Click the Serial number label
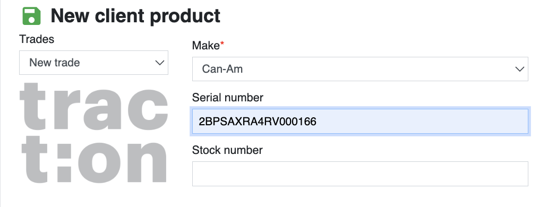 coord(227,97)
